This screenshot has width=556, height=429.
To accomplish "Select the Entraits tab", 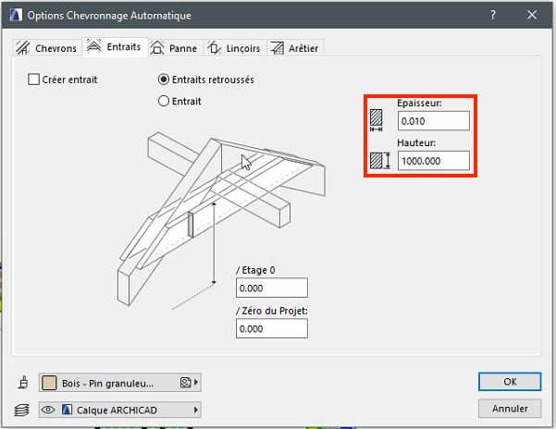I will (x=115, y=47).
